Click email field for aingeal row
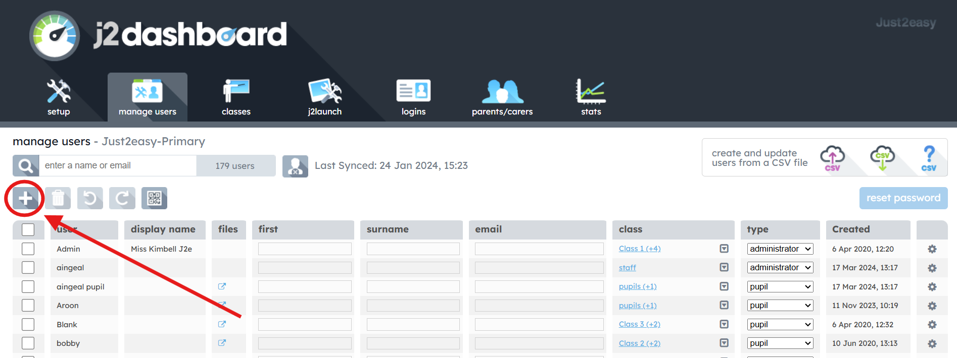Viewport: 957px width, 358px height. tap(539, 267)
